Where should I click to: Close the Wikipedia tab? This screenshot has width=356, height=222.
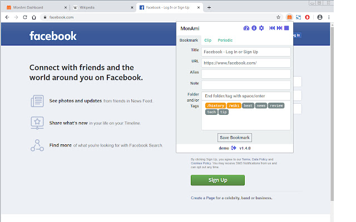coord(132,7)
